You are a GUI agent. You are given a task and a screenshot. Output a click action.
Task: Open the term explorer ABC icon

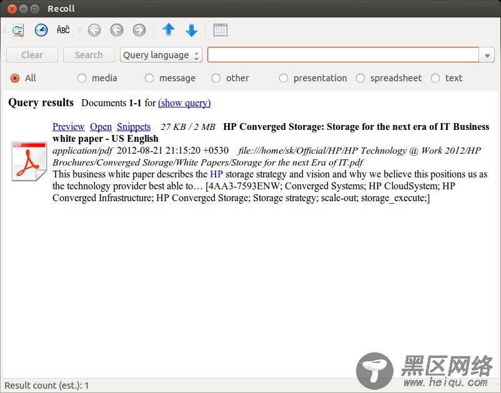tap(63, 30)
